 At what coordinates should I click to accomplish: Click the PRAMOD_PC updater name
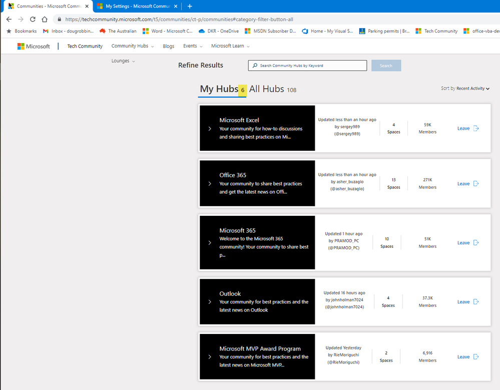[x=347, y=241]
